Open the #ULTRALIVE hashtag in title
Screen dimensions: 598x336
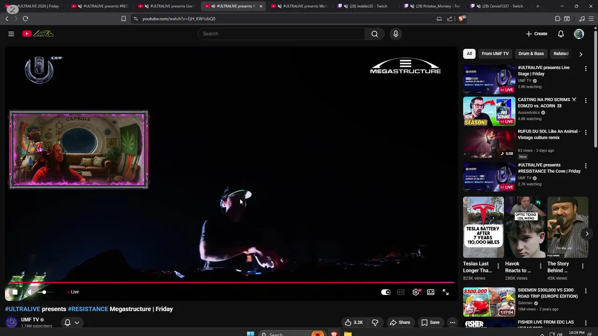tap(22, 309)
